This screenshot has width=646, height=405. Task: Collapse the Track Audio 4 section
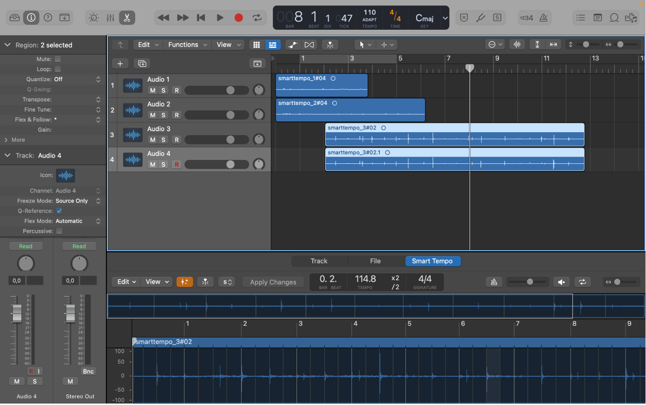[x=7, y=155]
